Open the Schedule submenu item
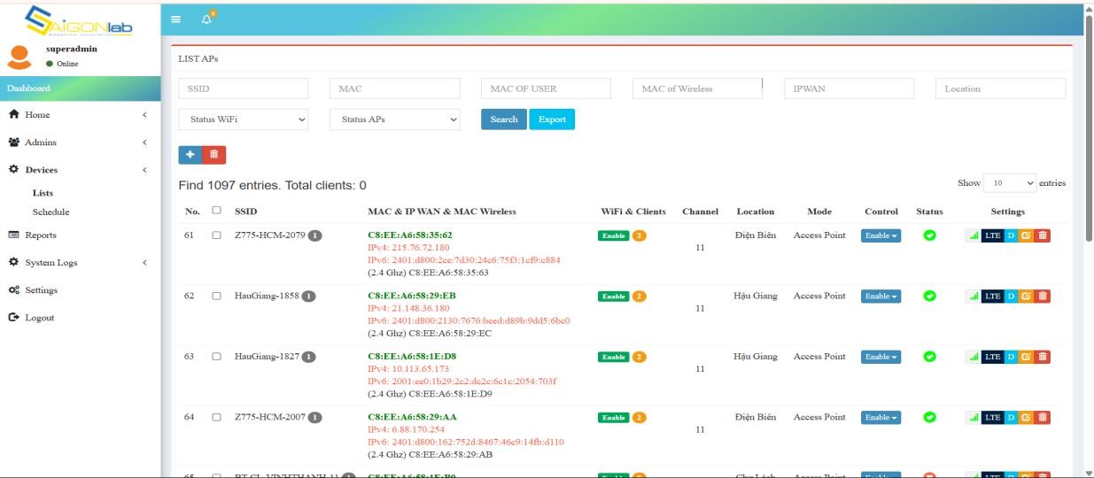This screenshot has height=478, width=1094. pos(50,212)
